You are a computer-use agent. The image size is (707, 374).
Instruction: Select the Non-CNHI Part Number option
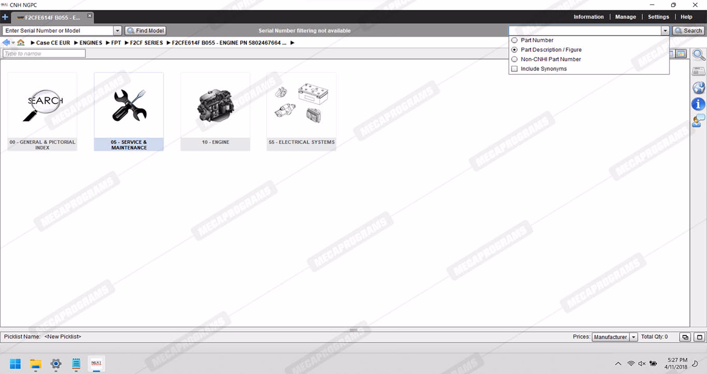pos(514,59)
